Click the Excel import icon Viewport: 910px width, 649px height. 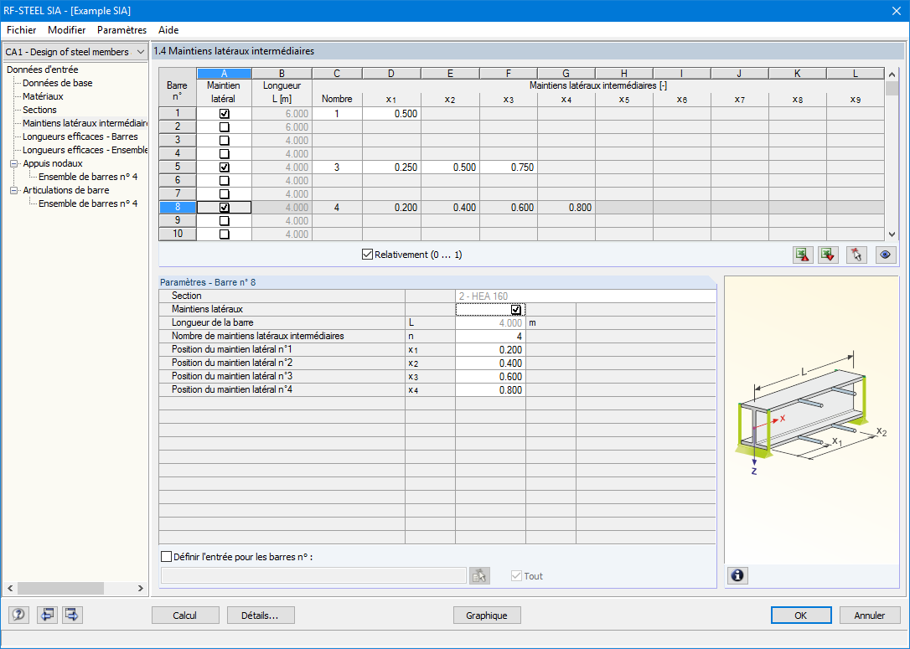[828, 255]
